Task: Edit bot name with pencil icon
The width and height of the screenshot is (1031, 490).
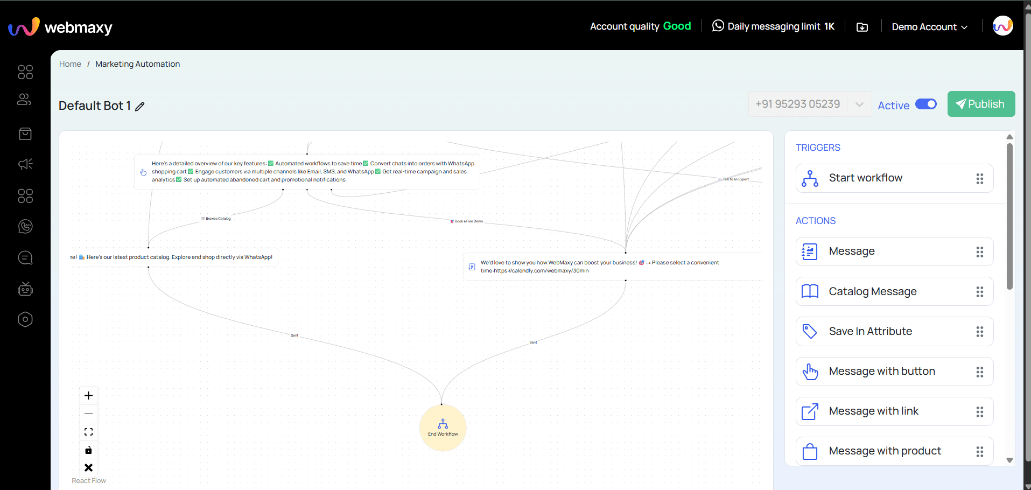Action: point(140,107)
